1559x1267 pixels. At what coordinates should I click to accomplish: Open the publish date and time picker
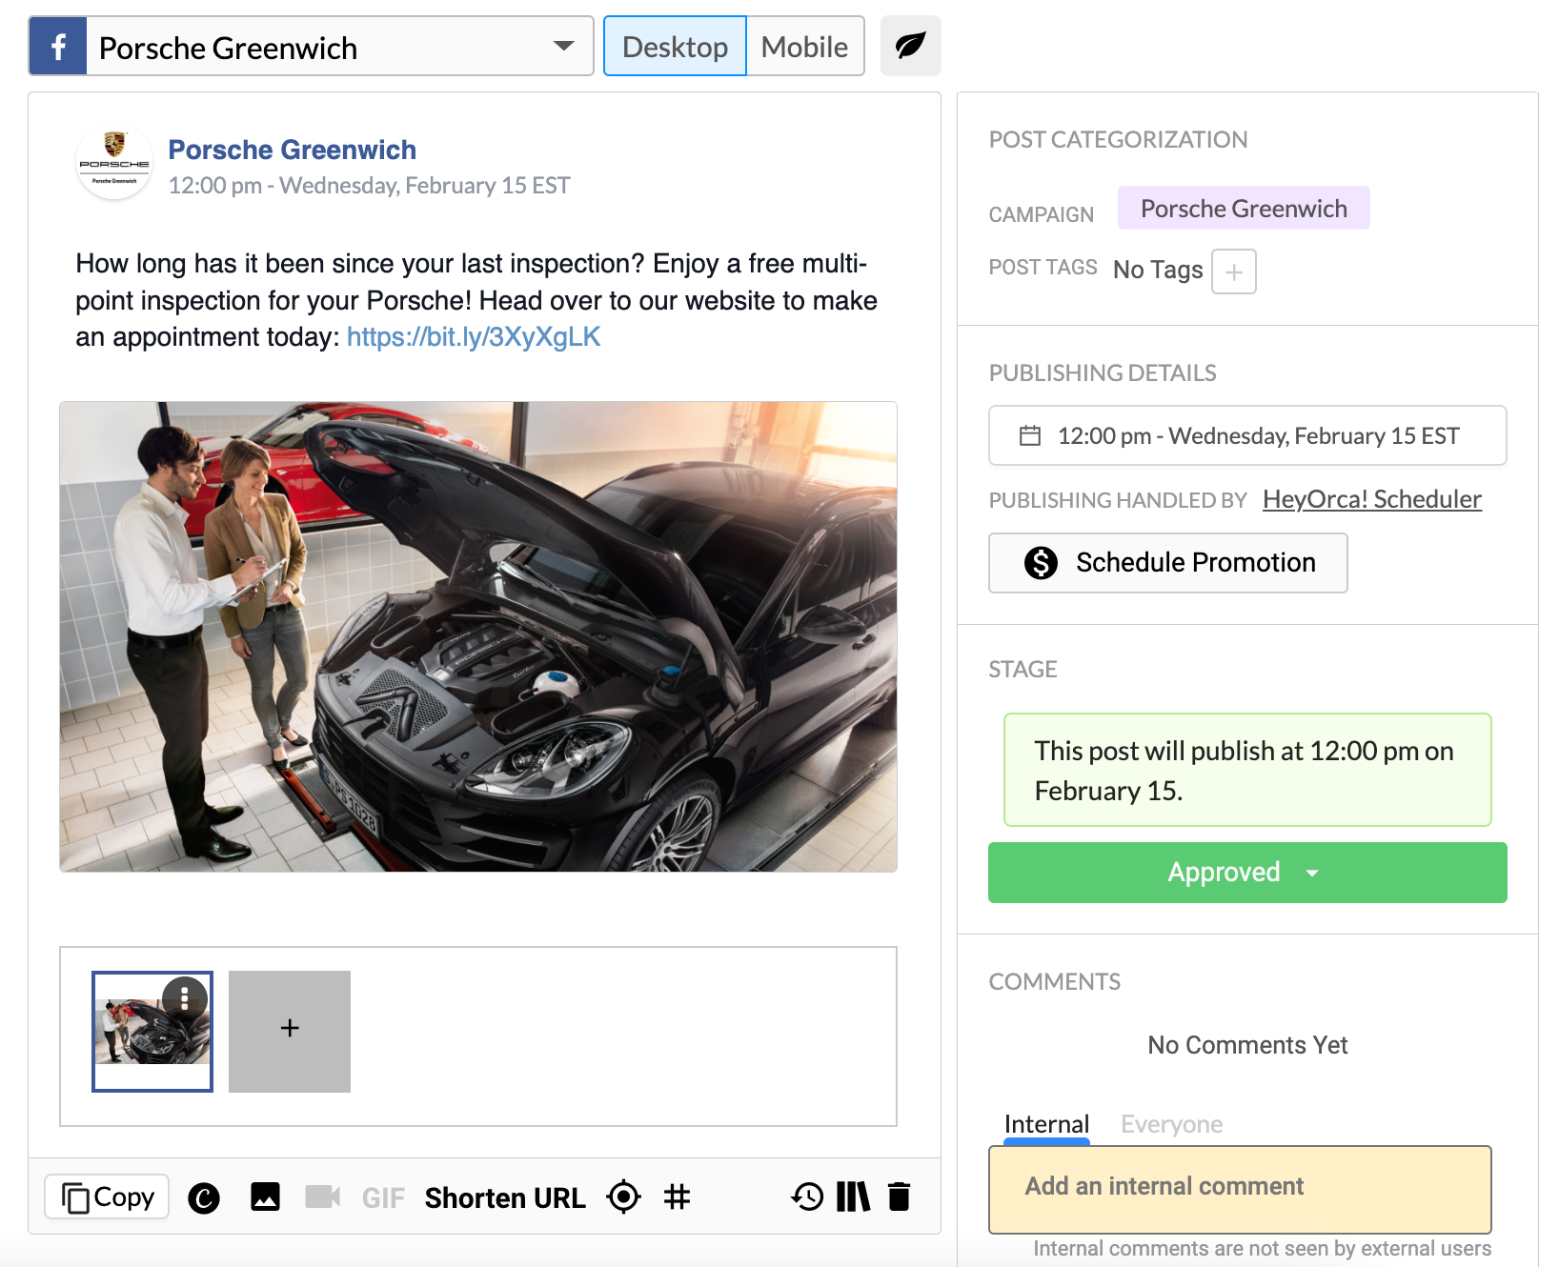pos(1247,435)
